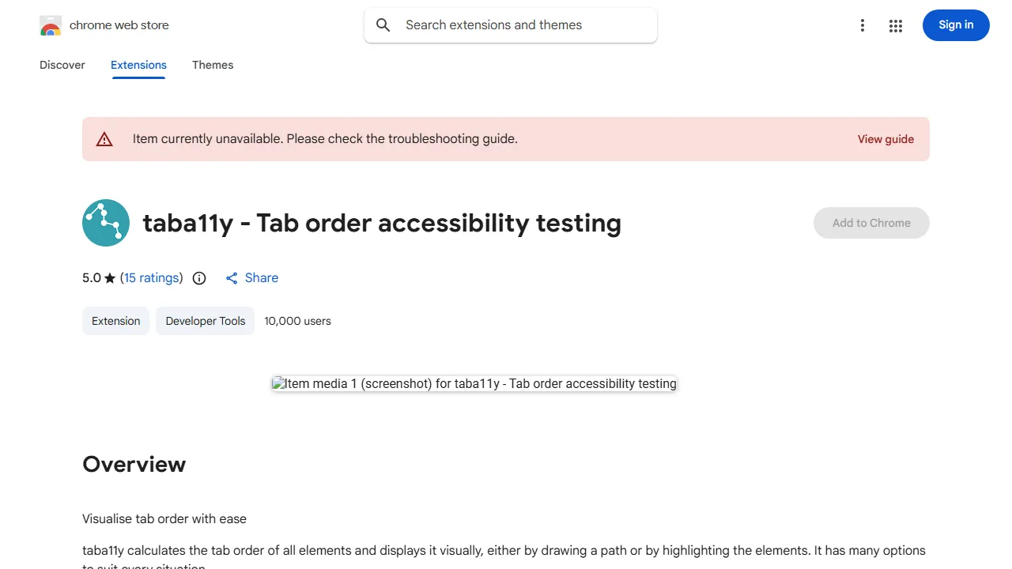The height and width of the screenshot is (569, 1012).
Task: Switch to the Discover tab
Action: pos(62,65)
